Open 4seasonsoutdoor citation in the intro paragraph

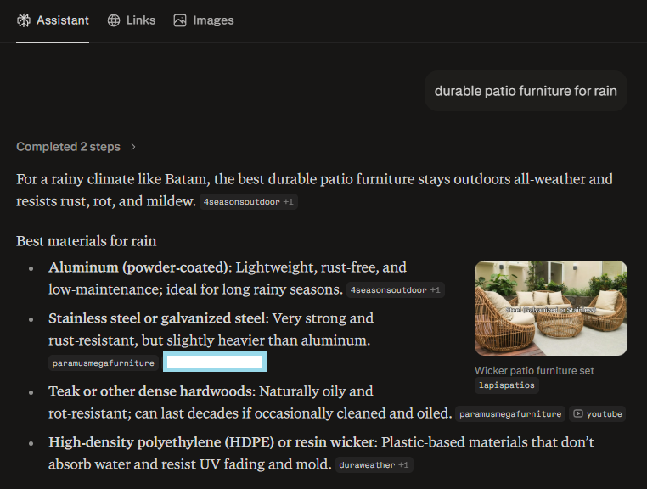point(241,202)
